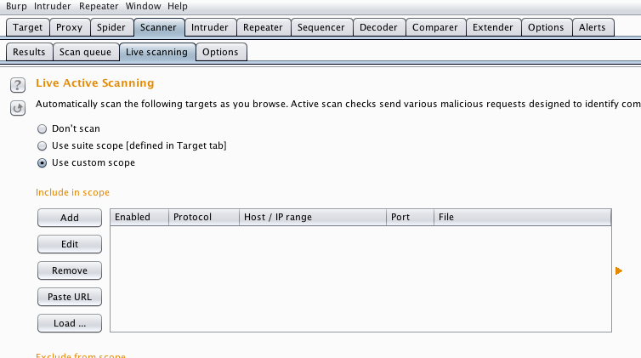Screen dimensions: 641x358
Task: Click the Remove button
Action: [x=70, y=270]
